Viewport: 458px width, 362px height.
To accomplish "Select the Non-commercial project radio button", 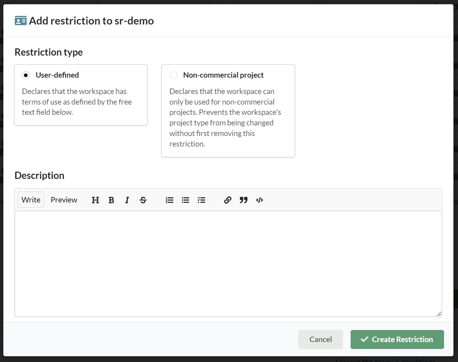I will tap(174, 75).
